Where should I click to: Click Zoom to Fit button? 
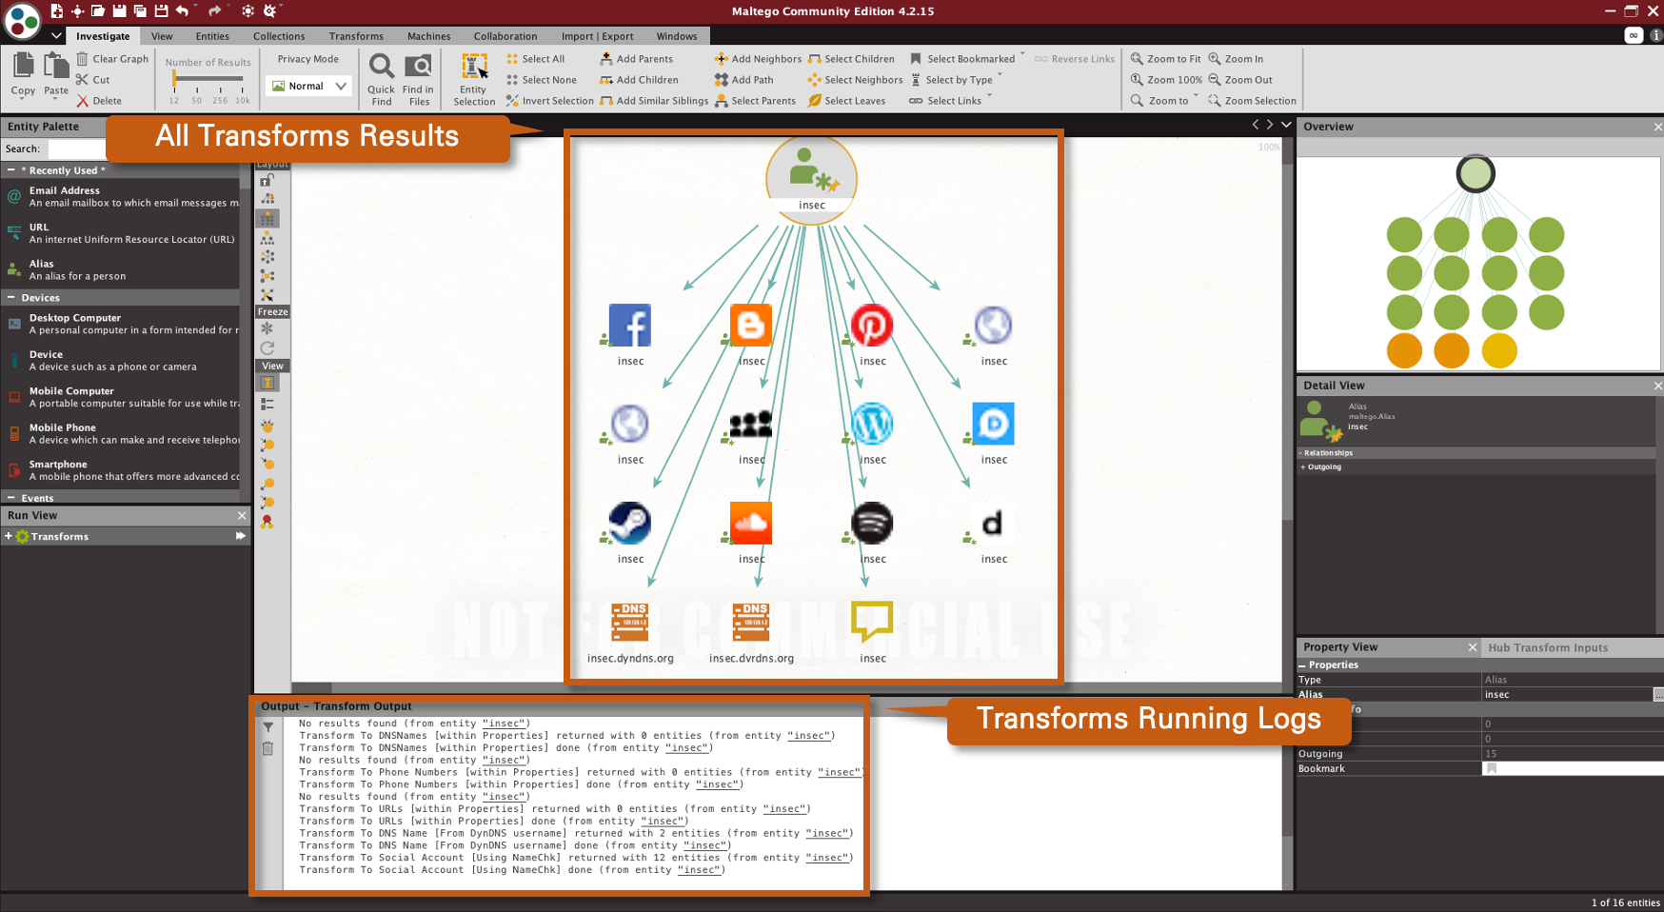click(x=1165, y=59)
